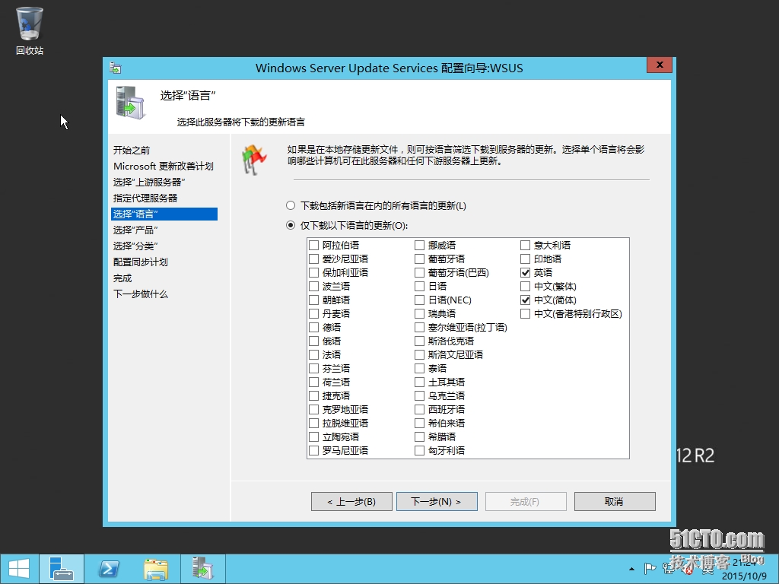Check the 瑞典语 language box
Viewport: 779px width, 584px height.
click(419, 314)
